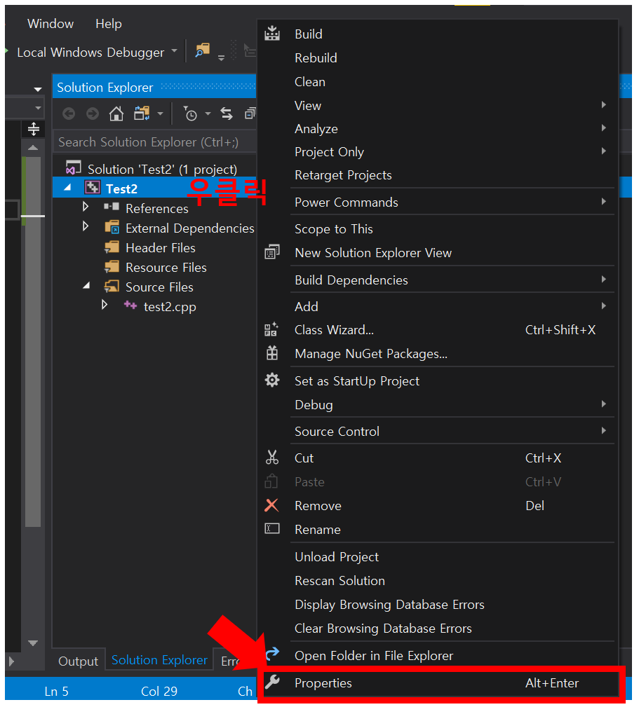This screenshot has width=639, height=707.
Task: Click the test2.cpp file icon
Action: tap(130, 306)
